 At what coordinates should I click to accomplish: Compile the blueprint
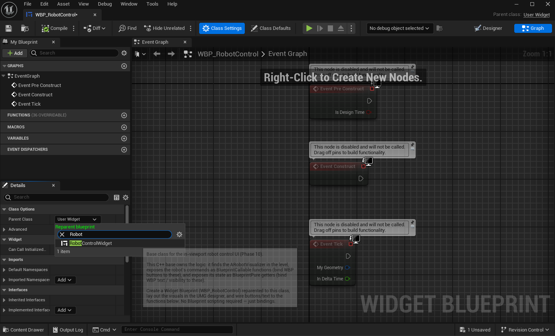[x=55, y=28]
